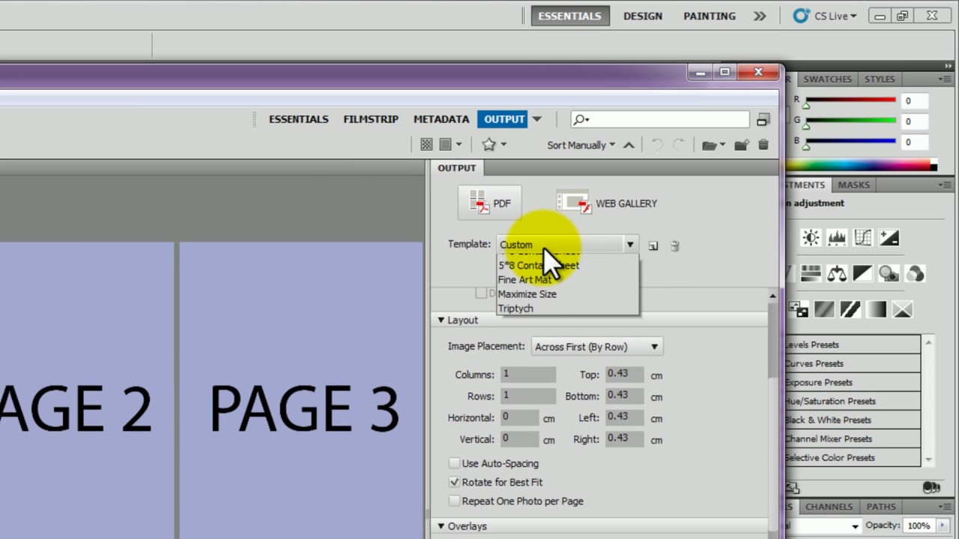Click the PDF output button
This screenshot has height=539, width=959.
[489, 203]
